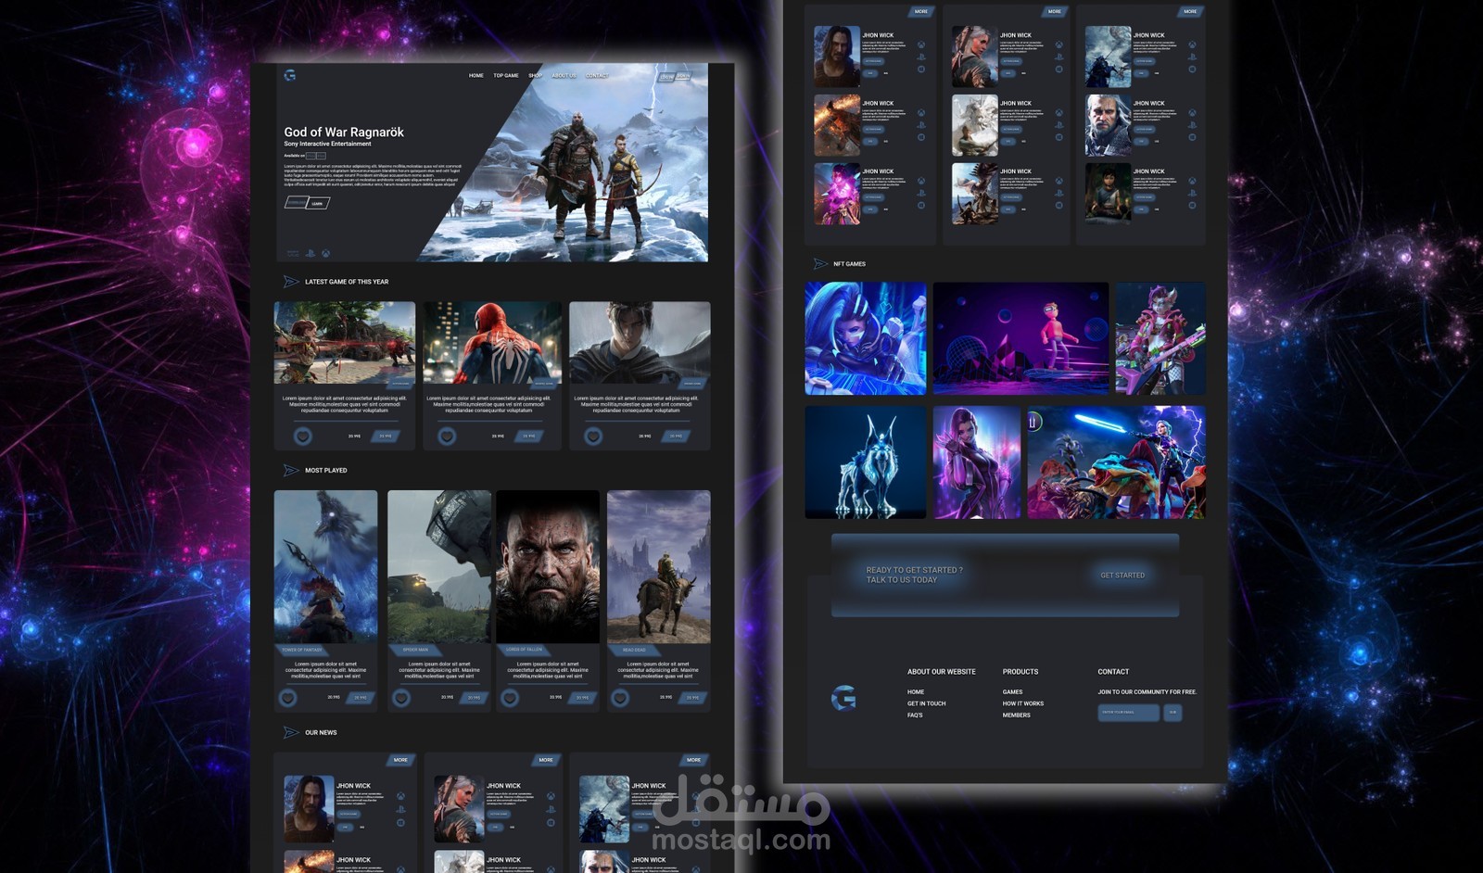The width and height of the screenshot is (1483, 873).
Task: Click the LATEST GAME OF THIS YEAR heading
Action: (x=347, y=282)
